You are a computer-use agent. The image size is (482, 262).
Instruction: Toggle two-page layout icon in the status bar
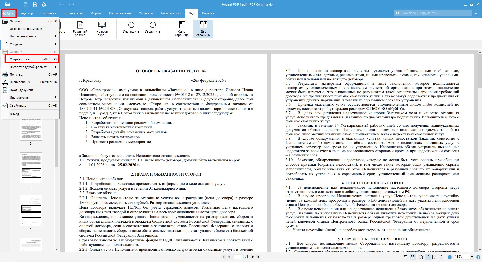pyautogui.click(x=412, y=257)
